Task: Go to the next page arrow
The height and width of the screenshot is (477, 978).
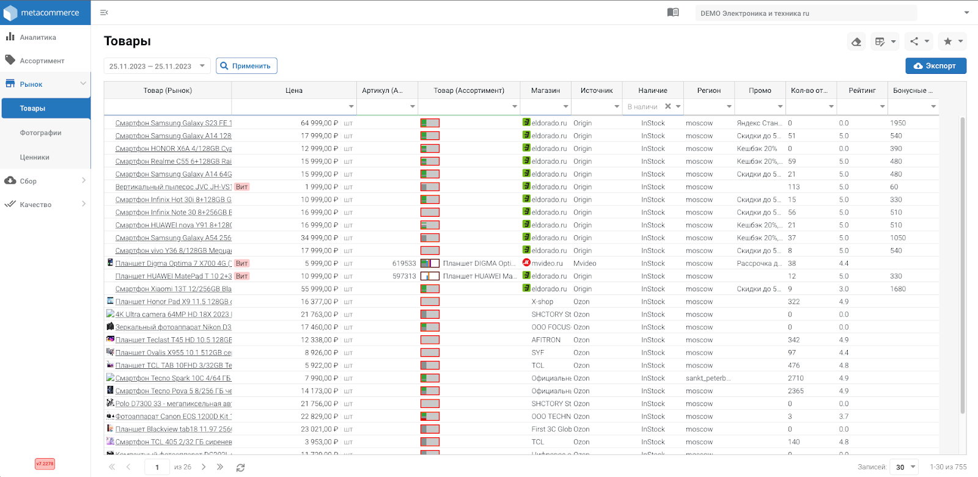Action: tap(204, 467)
